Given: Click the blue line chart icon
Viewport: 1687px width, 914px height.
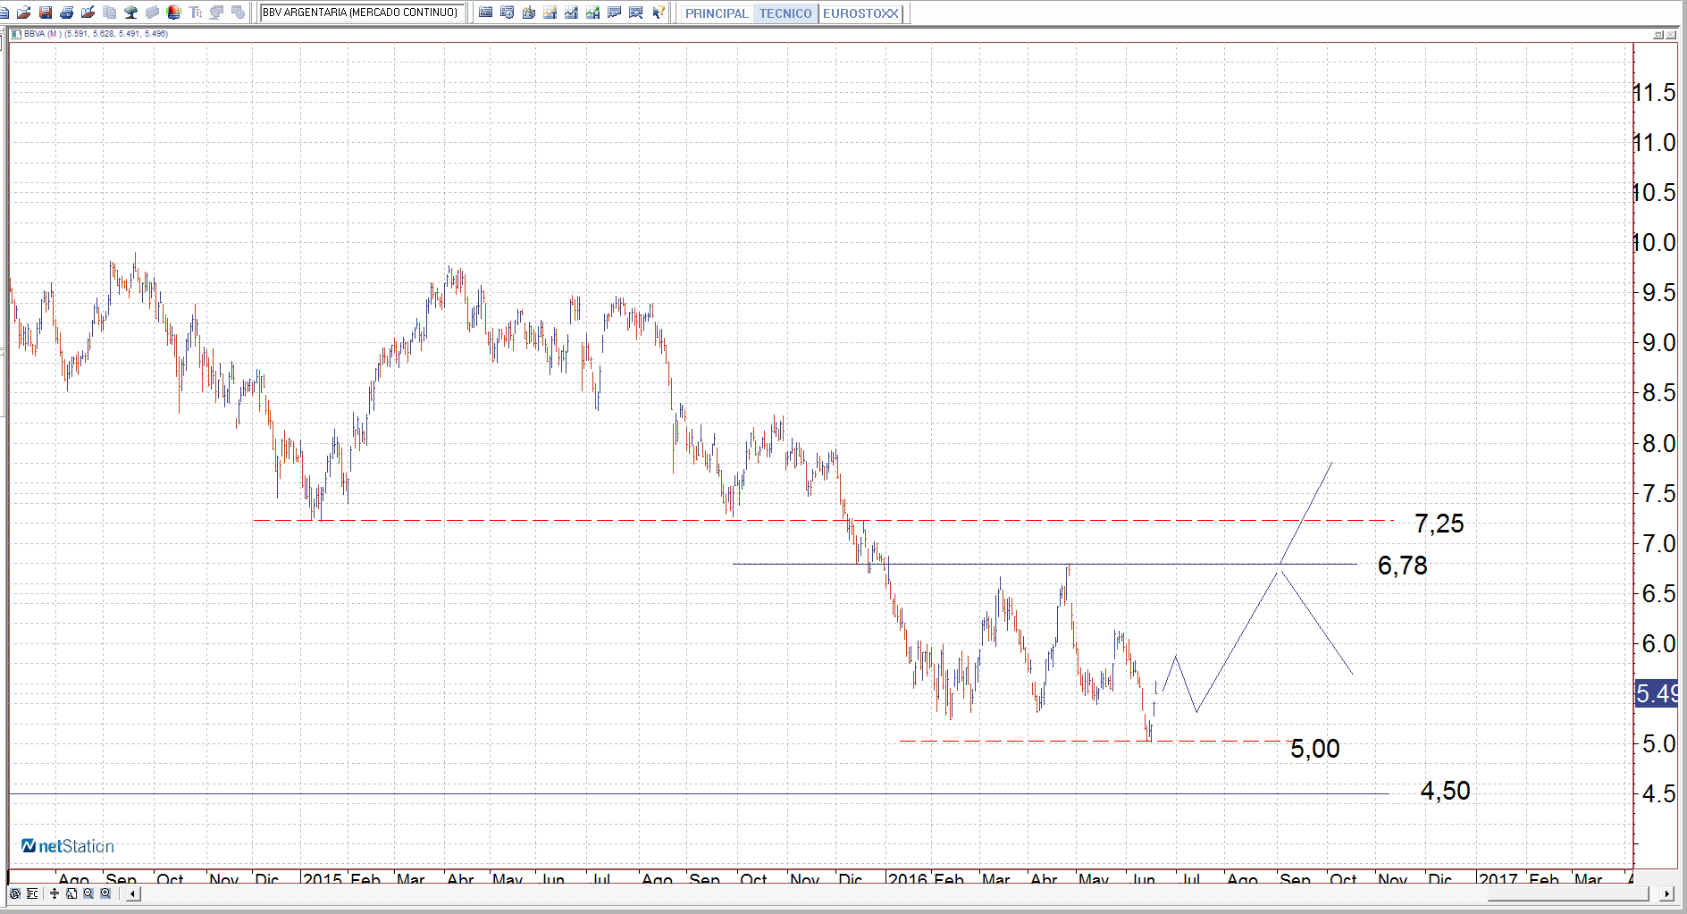Looking at the screenshot, I should click(572, 13).
